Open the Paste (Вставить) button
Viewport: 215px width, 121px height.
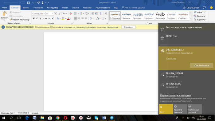[5, 16]
